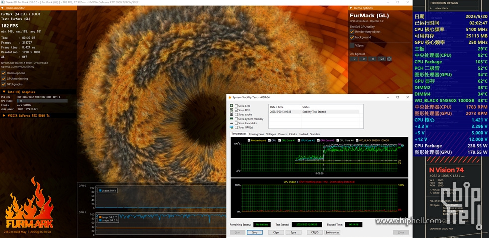Uncheck Demo options in the Demo monitor panel
This screenshot has height=238, width=489.
pyautogui.click(x=4, y=73)
